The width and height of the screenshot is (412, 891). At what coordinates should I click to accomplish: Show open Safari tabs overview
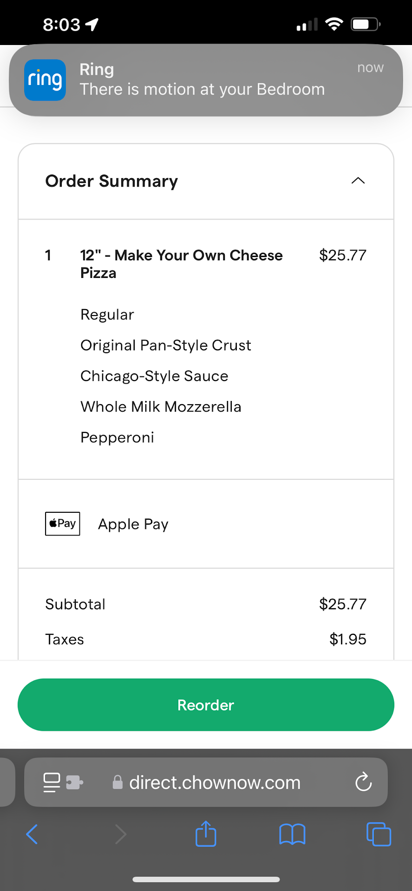[x=379, y=834]
